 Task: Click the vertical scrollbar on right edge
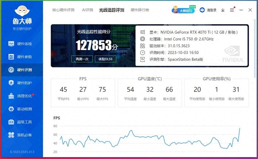255,49
